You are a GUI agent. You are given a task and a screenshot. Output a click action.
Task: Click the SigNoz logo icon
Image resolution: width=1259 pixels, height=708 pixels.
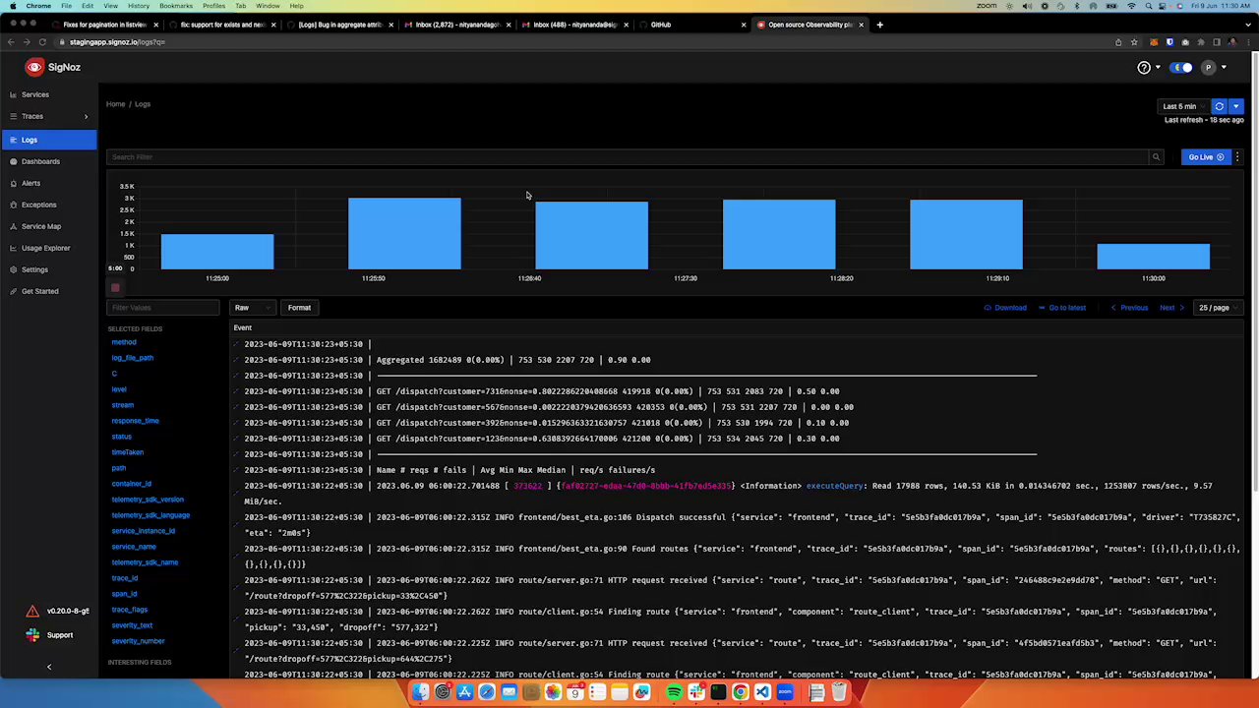pyautogui.click(x=35, y=67)
